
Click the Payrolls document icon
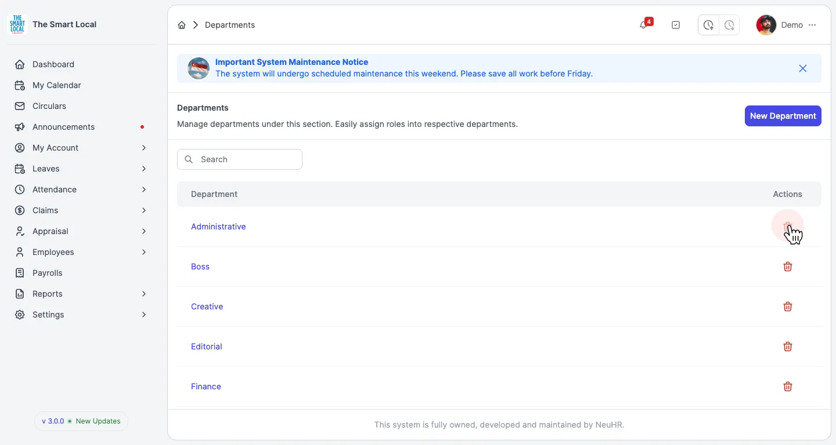point(20,273)
